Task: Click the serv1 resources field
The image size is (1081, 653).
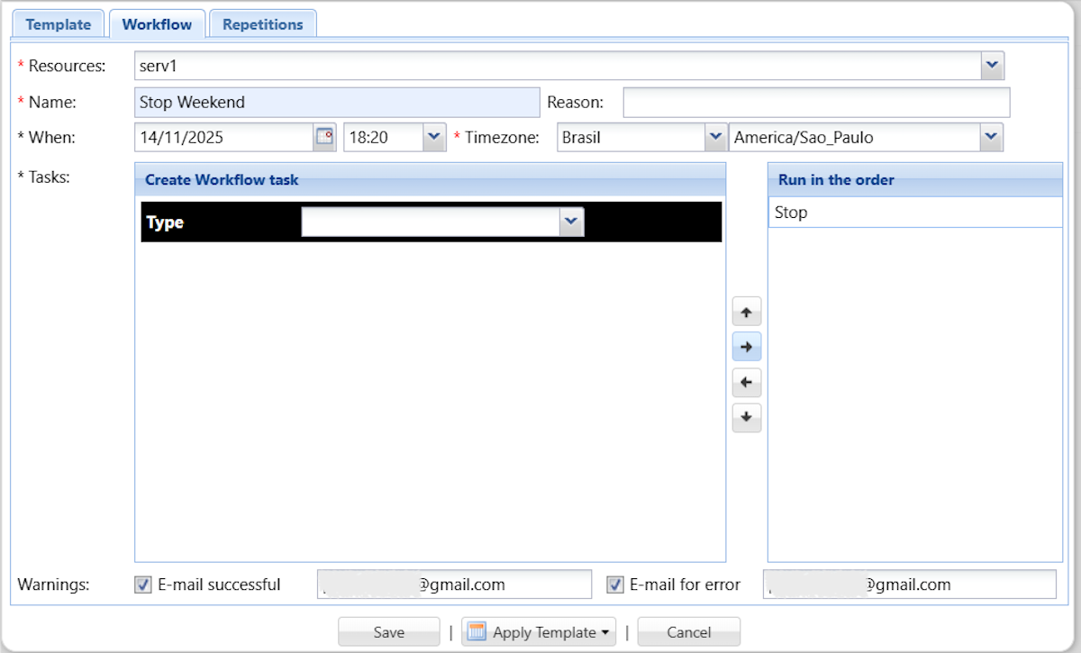Action: pos(558,66)
